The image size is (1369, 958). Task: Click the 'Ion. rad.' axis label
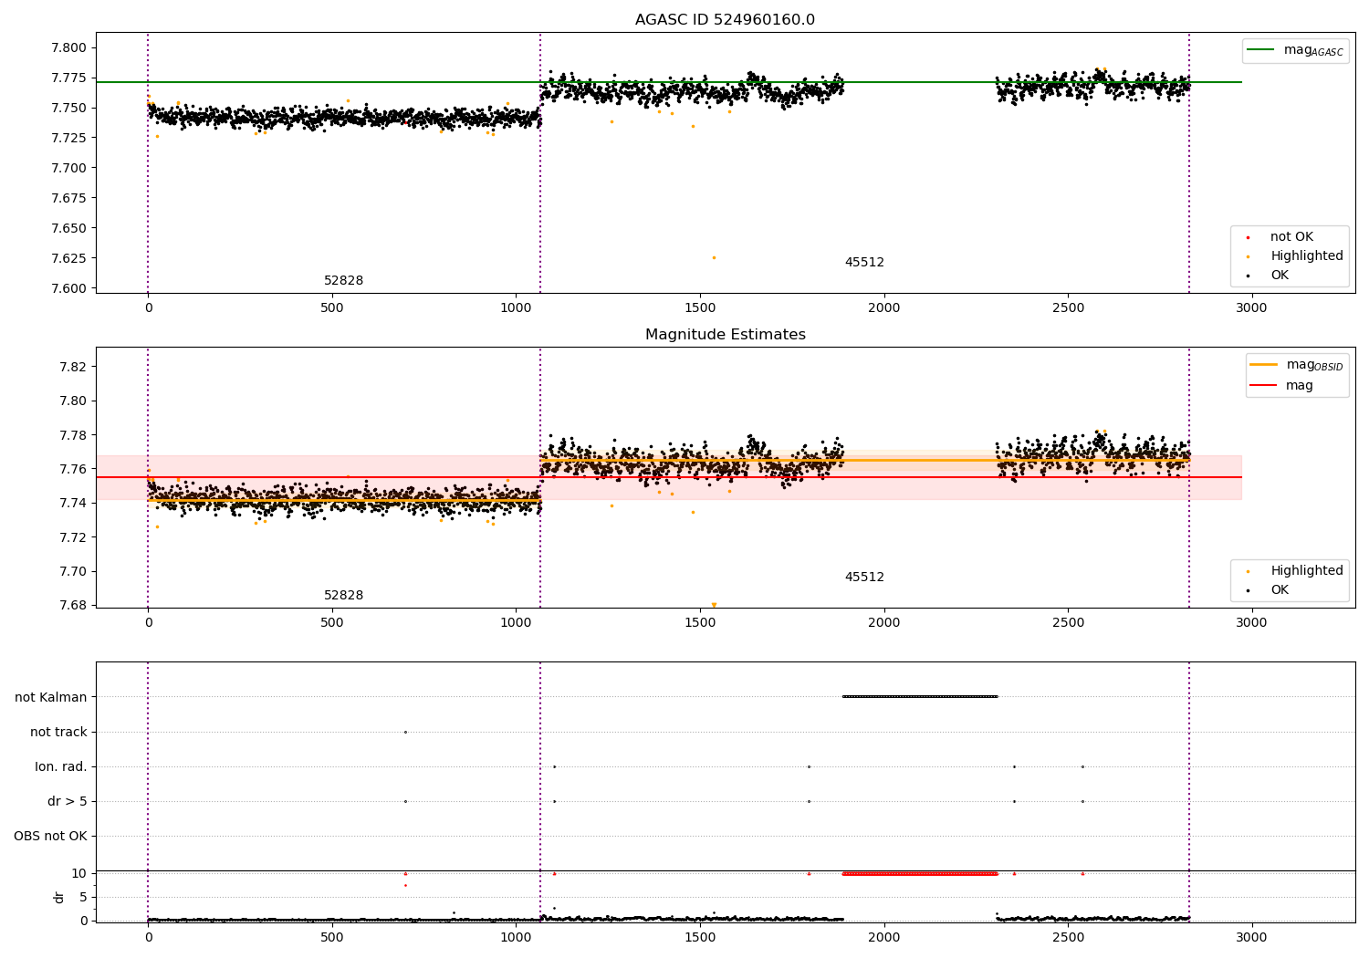coord(61,767)
